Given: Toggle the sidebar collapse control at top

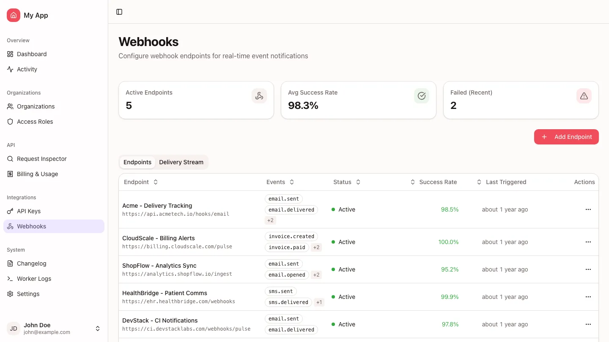Looking at the screenshot, I should 119,12.
